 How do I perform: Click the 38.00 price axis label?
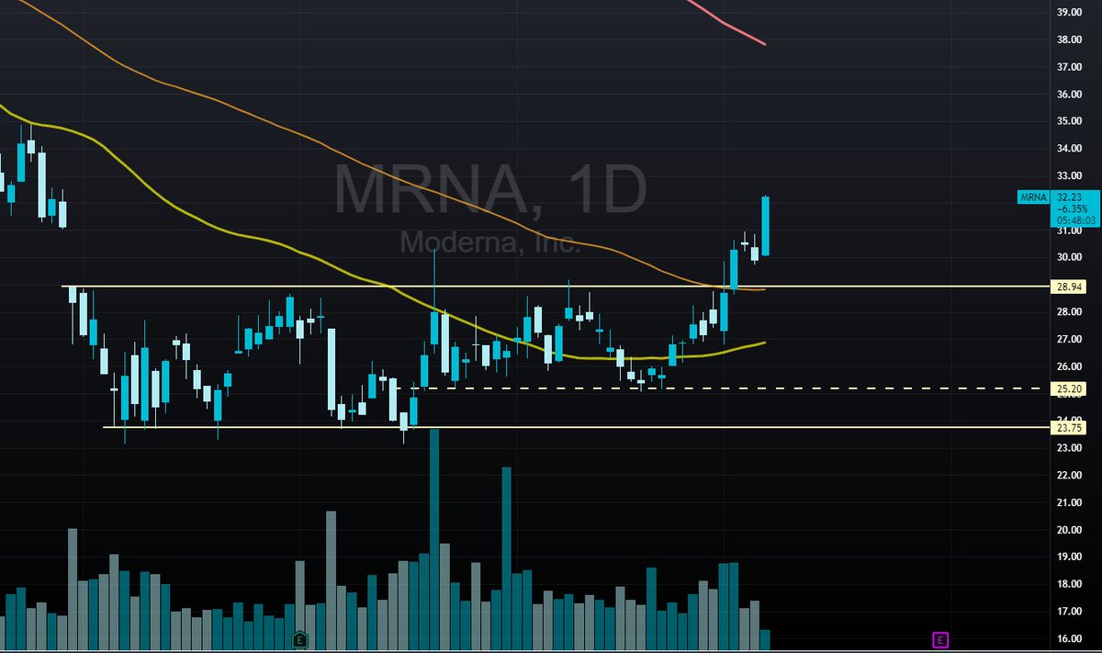[1069, 40]
